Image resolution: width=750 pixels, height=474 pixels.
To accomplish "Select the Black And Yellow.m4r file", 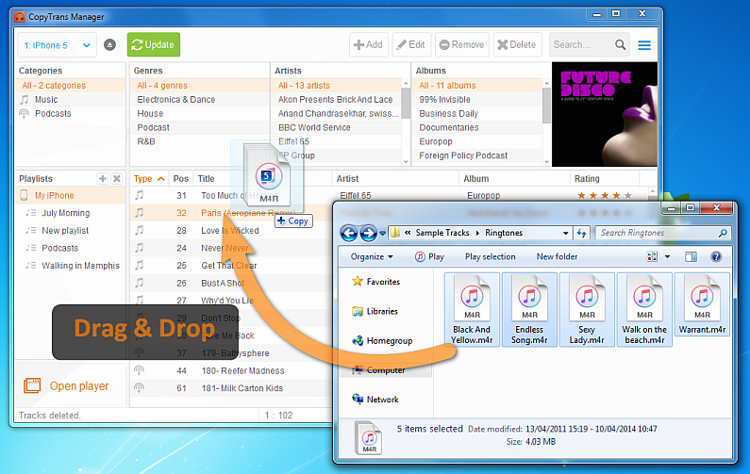I will (x=472, y=310).
